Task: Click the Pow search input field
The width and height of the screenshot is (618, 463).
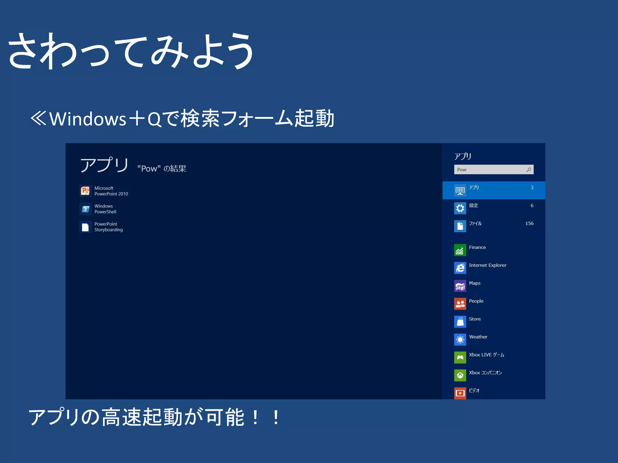Action: coord(494,170)
